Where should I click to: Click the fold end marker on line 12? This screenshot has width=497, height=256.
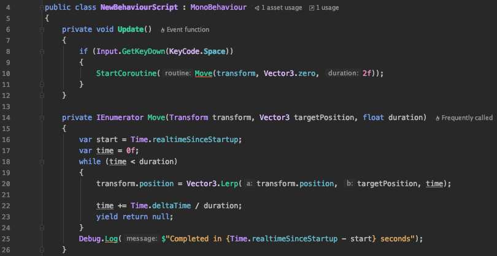click(42, 96)
